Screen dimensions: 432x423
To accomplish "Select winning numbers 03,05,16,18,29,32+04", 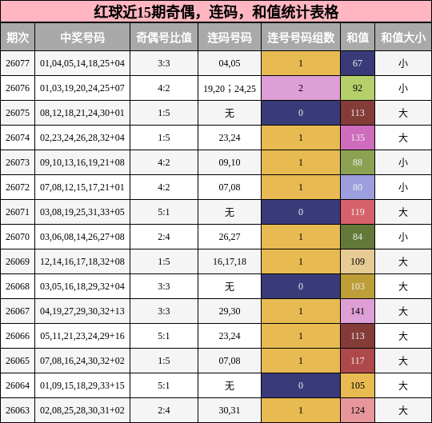I will coord(82,286).
